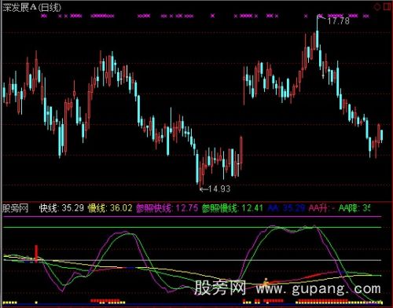This screenshot has width=393, height=308.
Task: Click the 快线: 35.29 indicator value
Action: 61,208
